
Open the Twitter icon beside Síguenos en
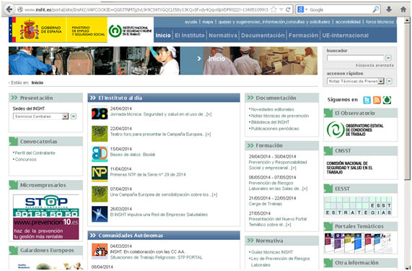point(367,100)
